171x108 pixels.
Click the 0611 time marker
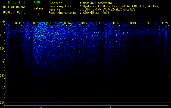pyautogui.click(x=18, y=23)
